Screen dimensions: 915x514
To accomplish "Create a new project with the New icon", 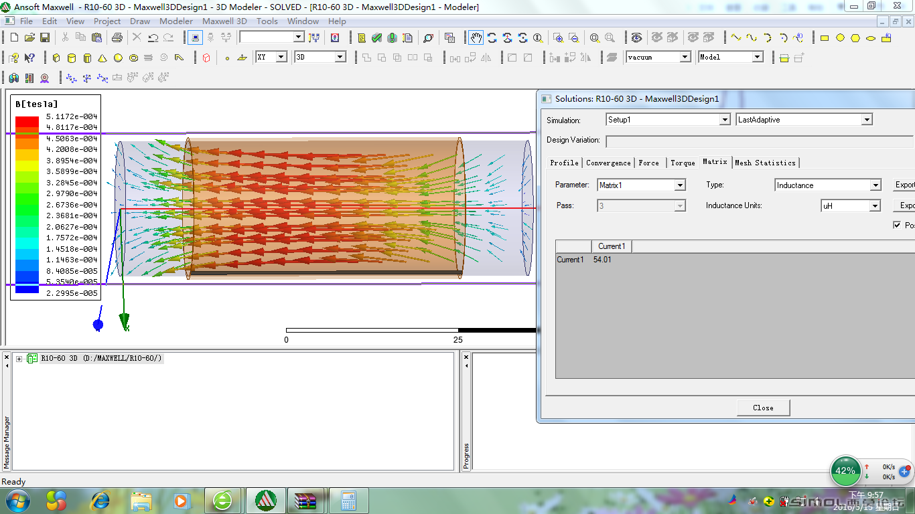I will point(14,37).
